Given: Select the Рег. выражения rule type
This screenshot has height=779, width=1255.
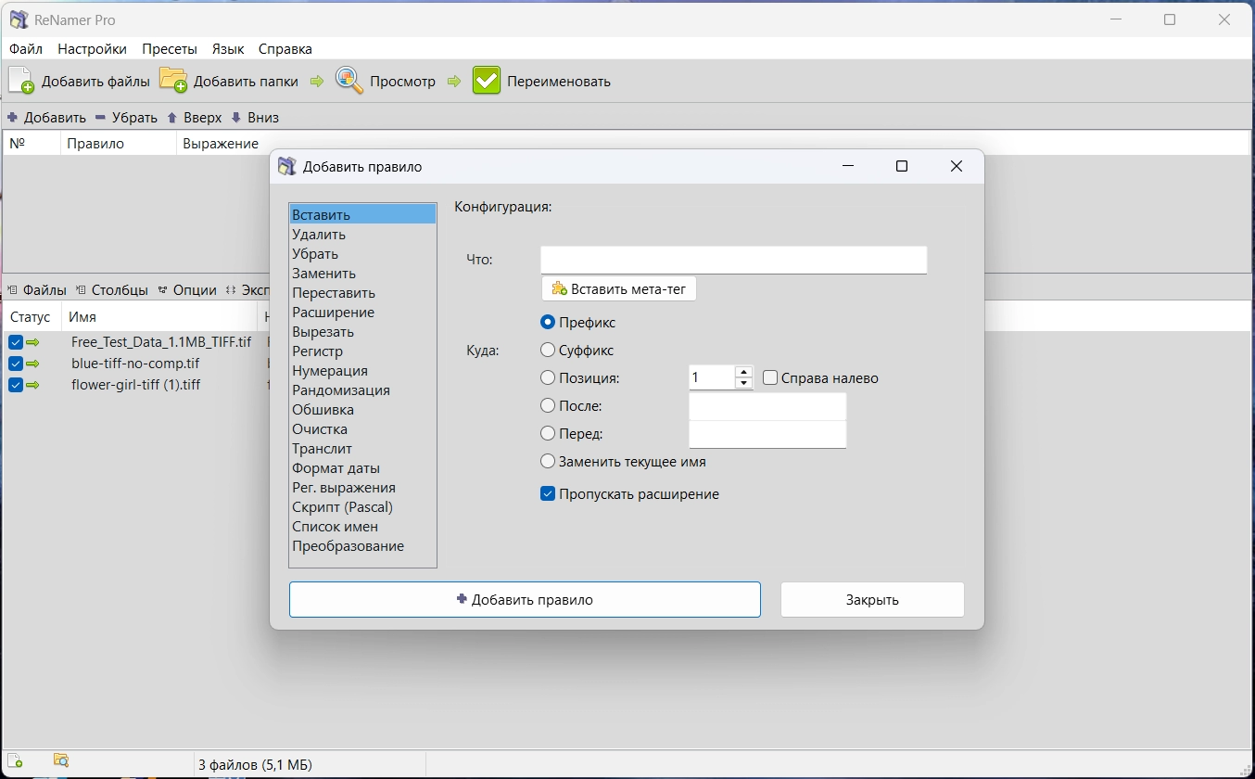Looking at the screenshot, I should tap(362, 488).
